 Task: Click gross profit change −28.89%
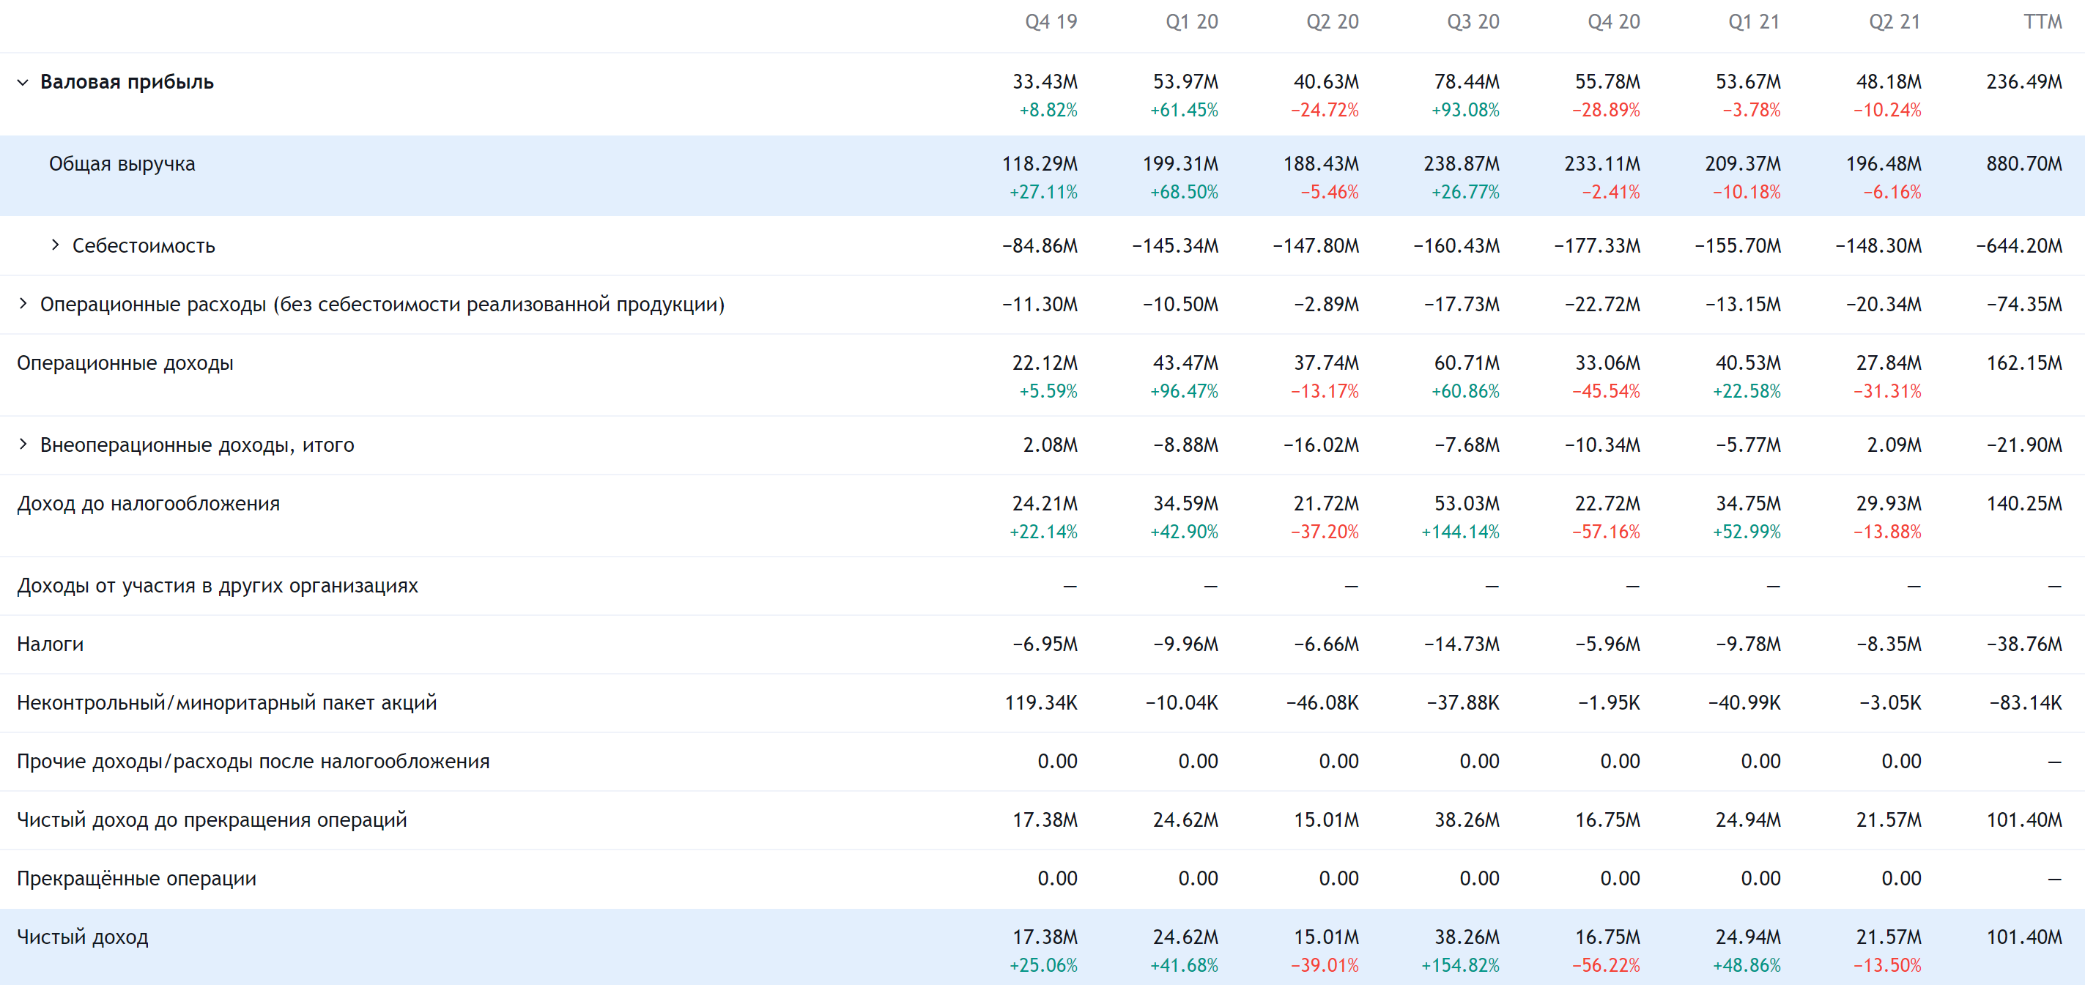(x=1606, y=110)
